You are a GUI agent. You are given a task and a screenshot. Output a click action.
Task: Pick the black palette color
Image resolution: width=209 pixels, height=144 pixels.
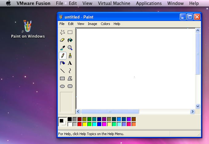(x=70, y=119)
